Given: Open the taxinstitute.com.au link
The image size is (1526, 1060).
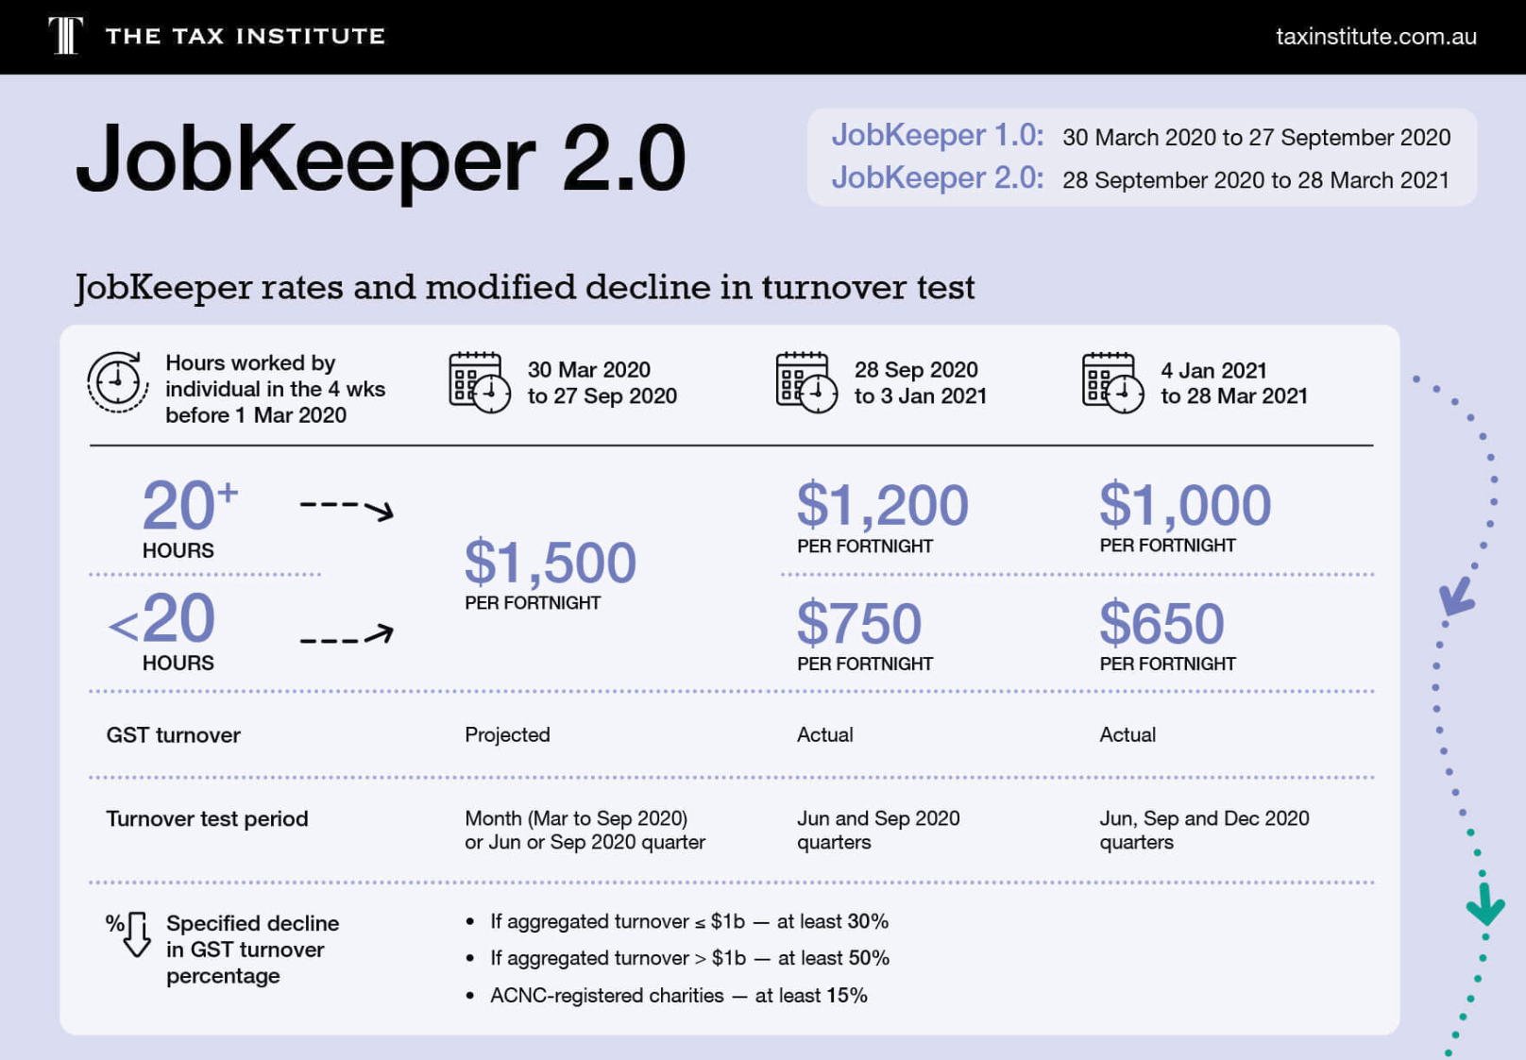Looking at the screenshot, I should [x=1376, y=36].
